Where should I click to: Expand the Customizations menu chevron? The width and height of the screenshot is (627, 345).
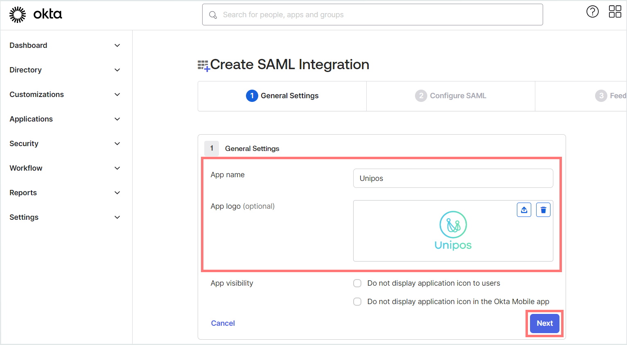(x=117, y=95)
